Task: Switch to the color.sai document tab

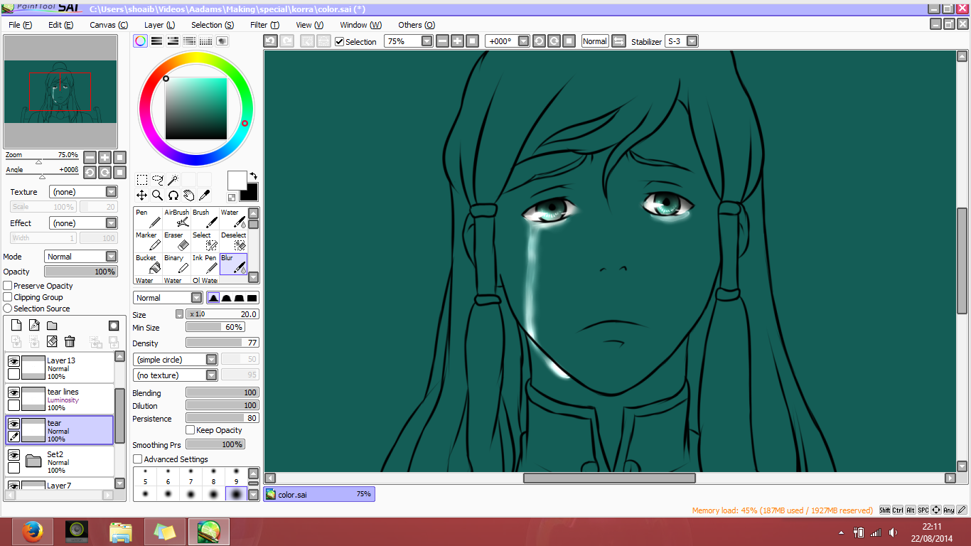Action: (x=319, y=494)
